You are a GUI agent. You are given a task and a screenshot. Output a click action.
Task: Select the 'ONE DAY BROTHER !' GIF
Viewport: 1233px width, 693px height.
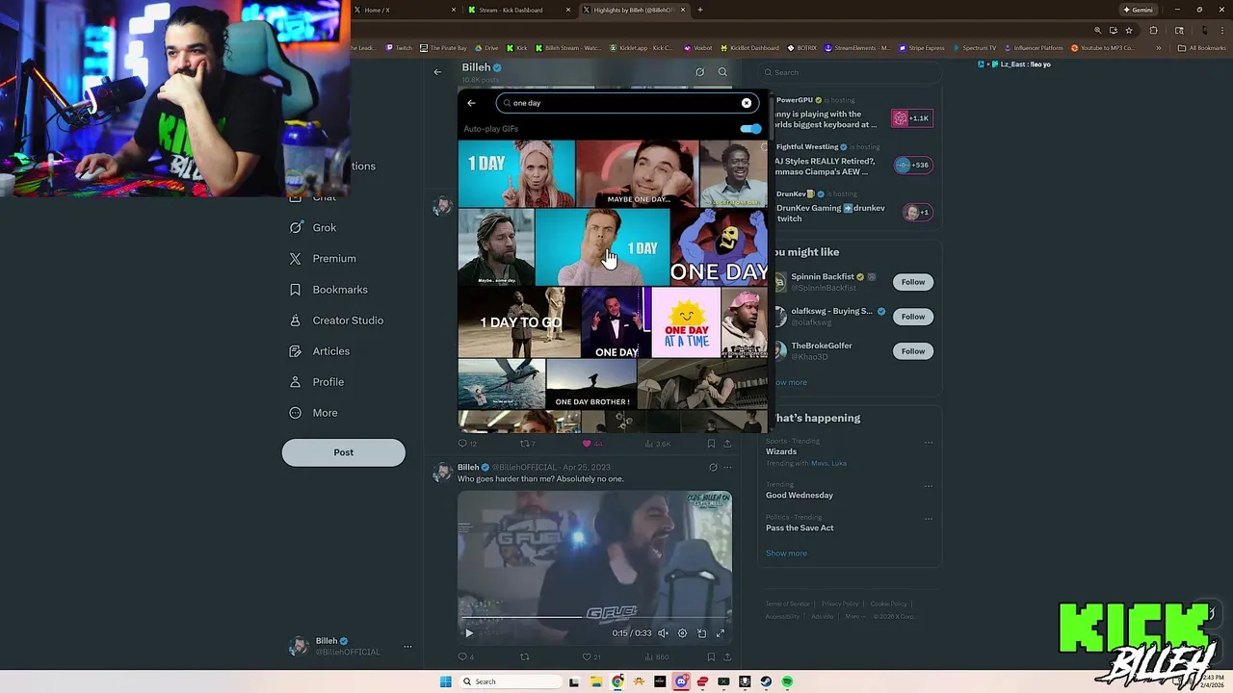[x=591, y=384]
